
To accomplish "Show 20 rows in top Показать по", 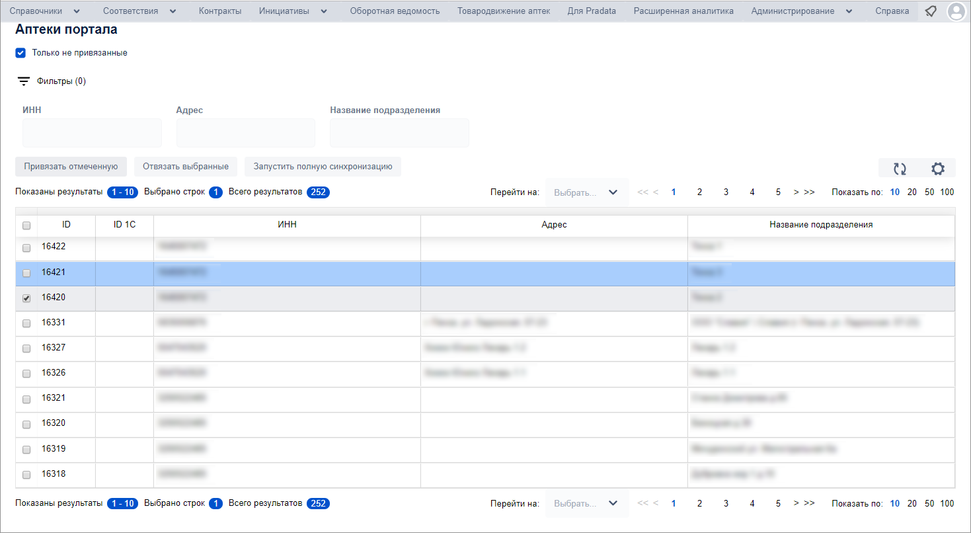I will click(x=912, y=192).
